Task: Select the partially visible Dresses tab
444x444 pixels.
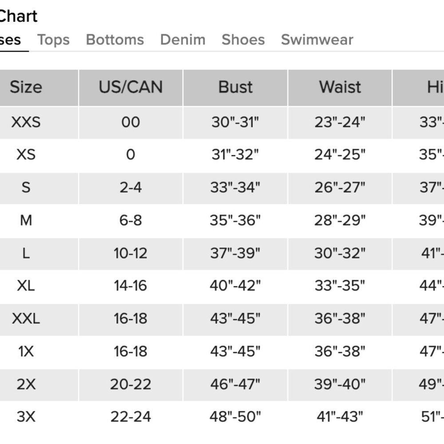Action: 11,40
